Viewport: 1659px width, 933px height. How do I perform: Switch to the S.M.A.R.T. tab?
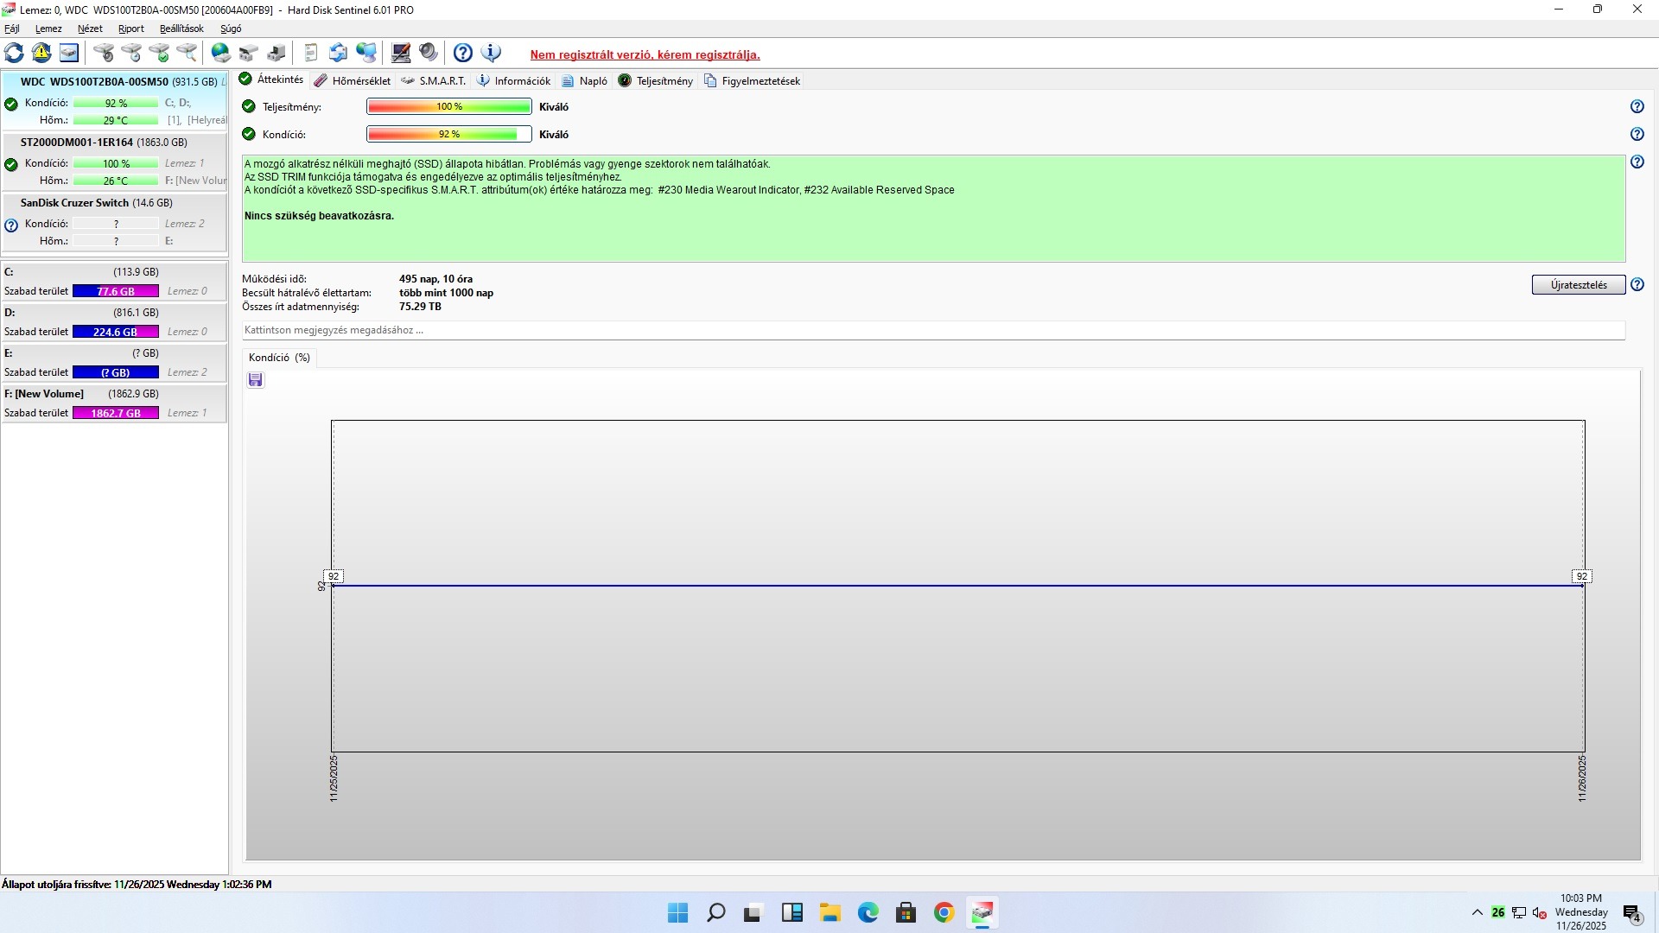[x=434, y=81]
